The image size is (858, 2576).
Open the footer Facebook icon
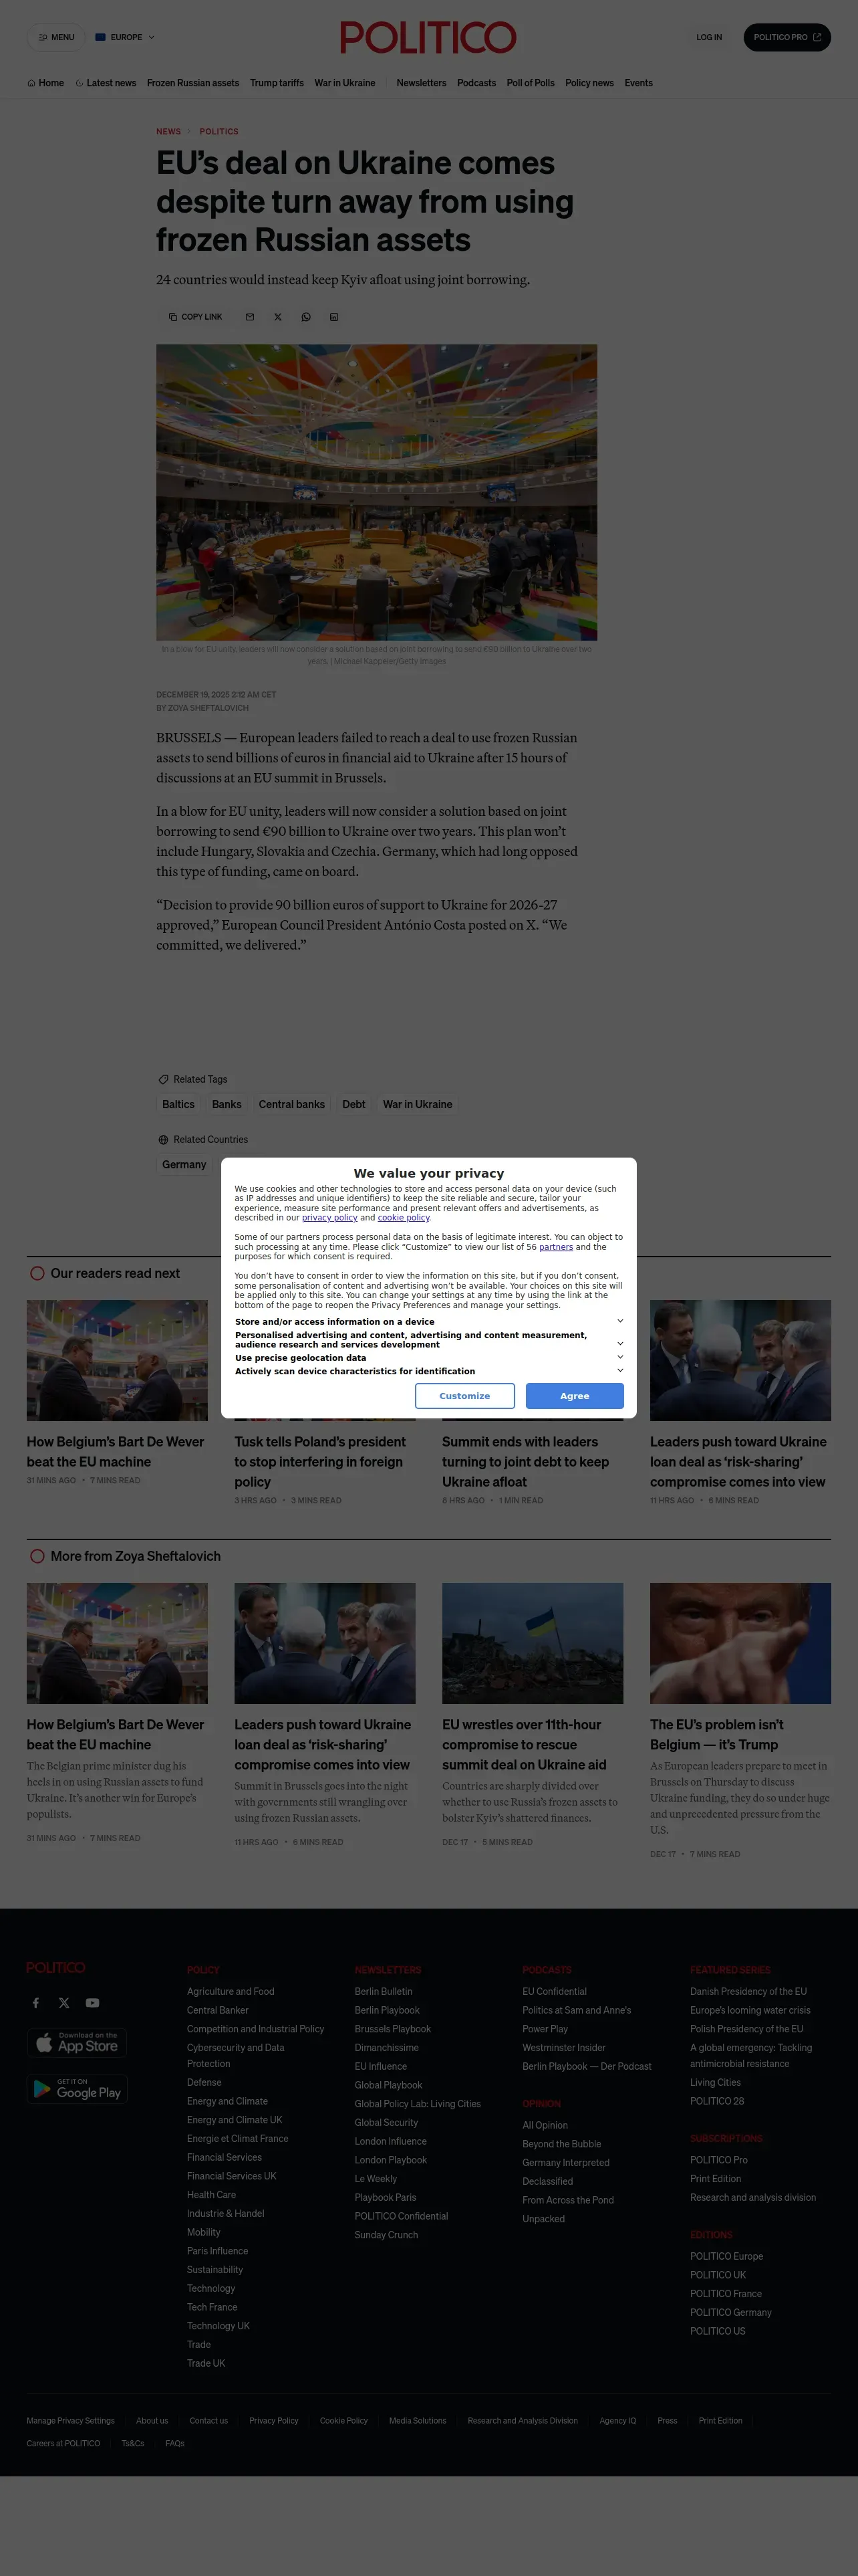click(x=36, y=2002)
